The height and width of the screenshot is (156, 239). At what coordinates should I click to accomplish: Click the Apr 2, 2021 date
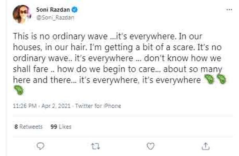click(56, 106)
